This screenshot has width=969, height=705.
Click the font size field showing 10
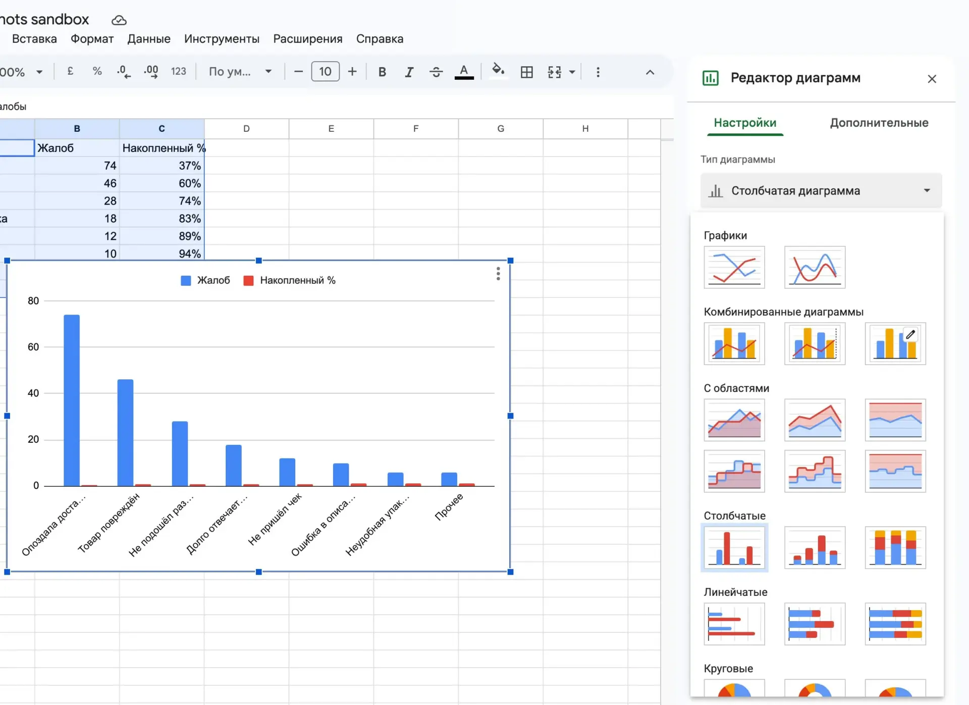tap(325, 71)
